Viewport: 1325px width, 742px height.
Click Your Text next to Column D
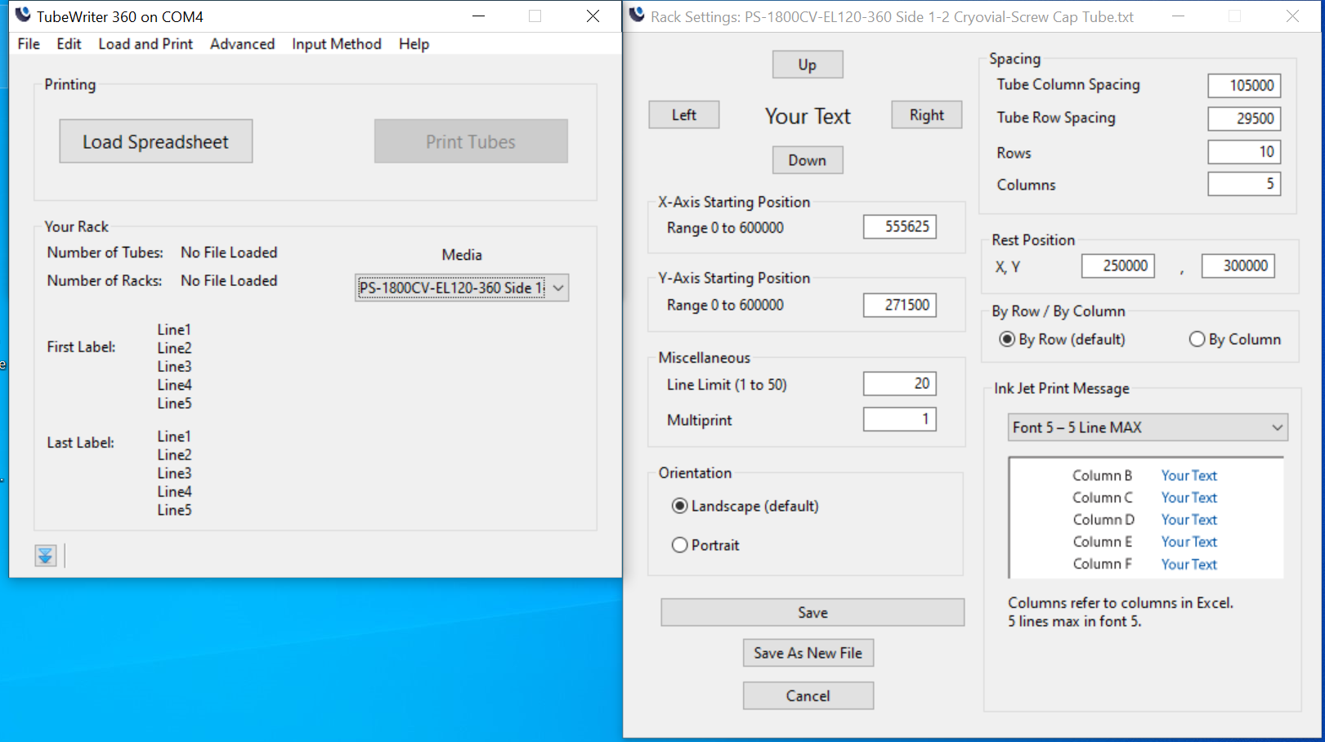pos(1189,520)
